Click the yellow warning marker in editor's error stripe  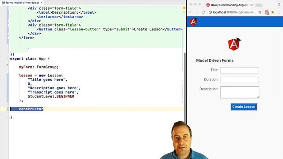tap(184, 8)
